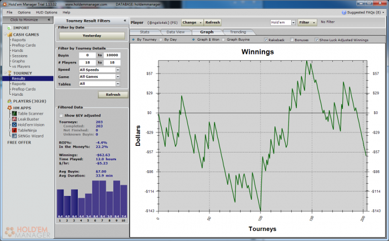
Task: Toggle the Rakeback checkbox
Action: [x=266, y=40]
